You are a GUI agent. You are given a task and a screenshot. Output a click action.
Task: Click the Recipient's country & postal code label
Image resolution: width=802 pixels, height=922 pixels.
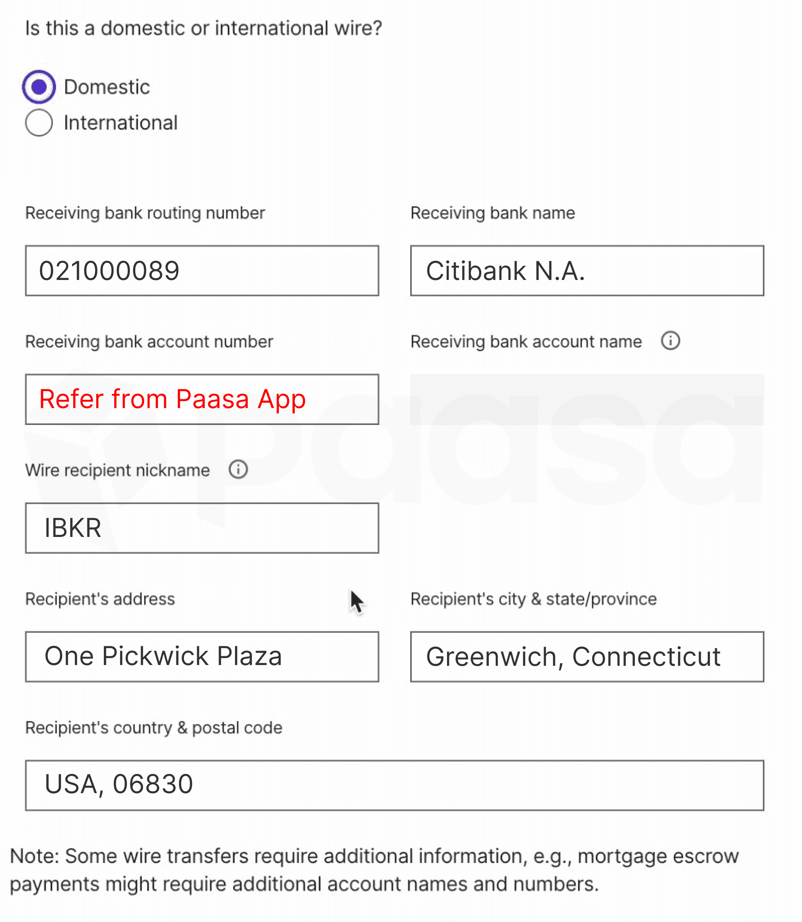click(153, 728)
